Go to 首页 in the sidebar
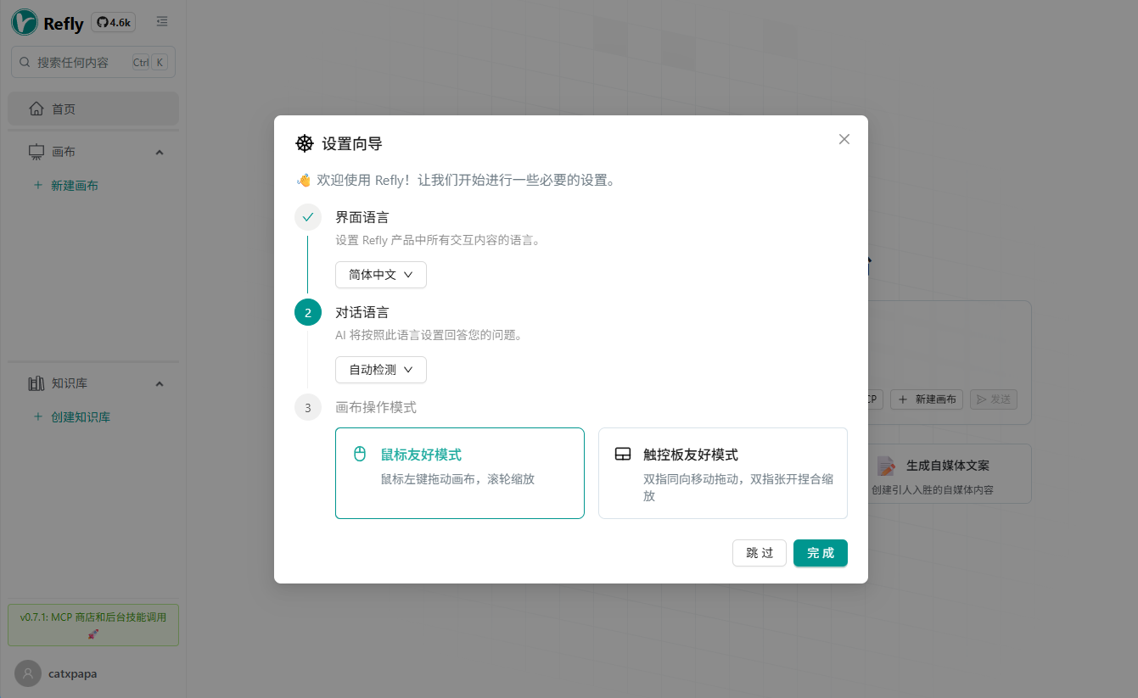 point(93,109)
